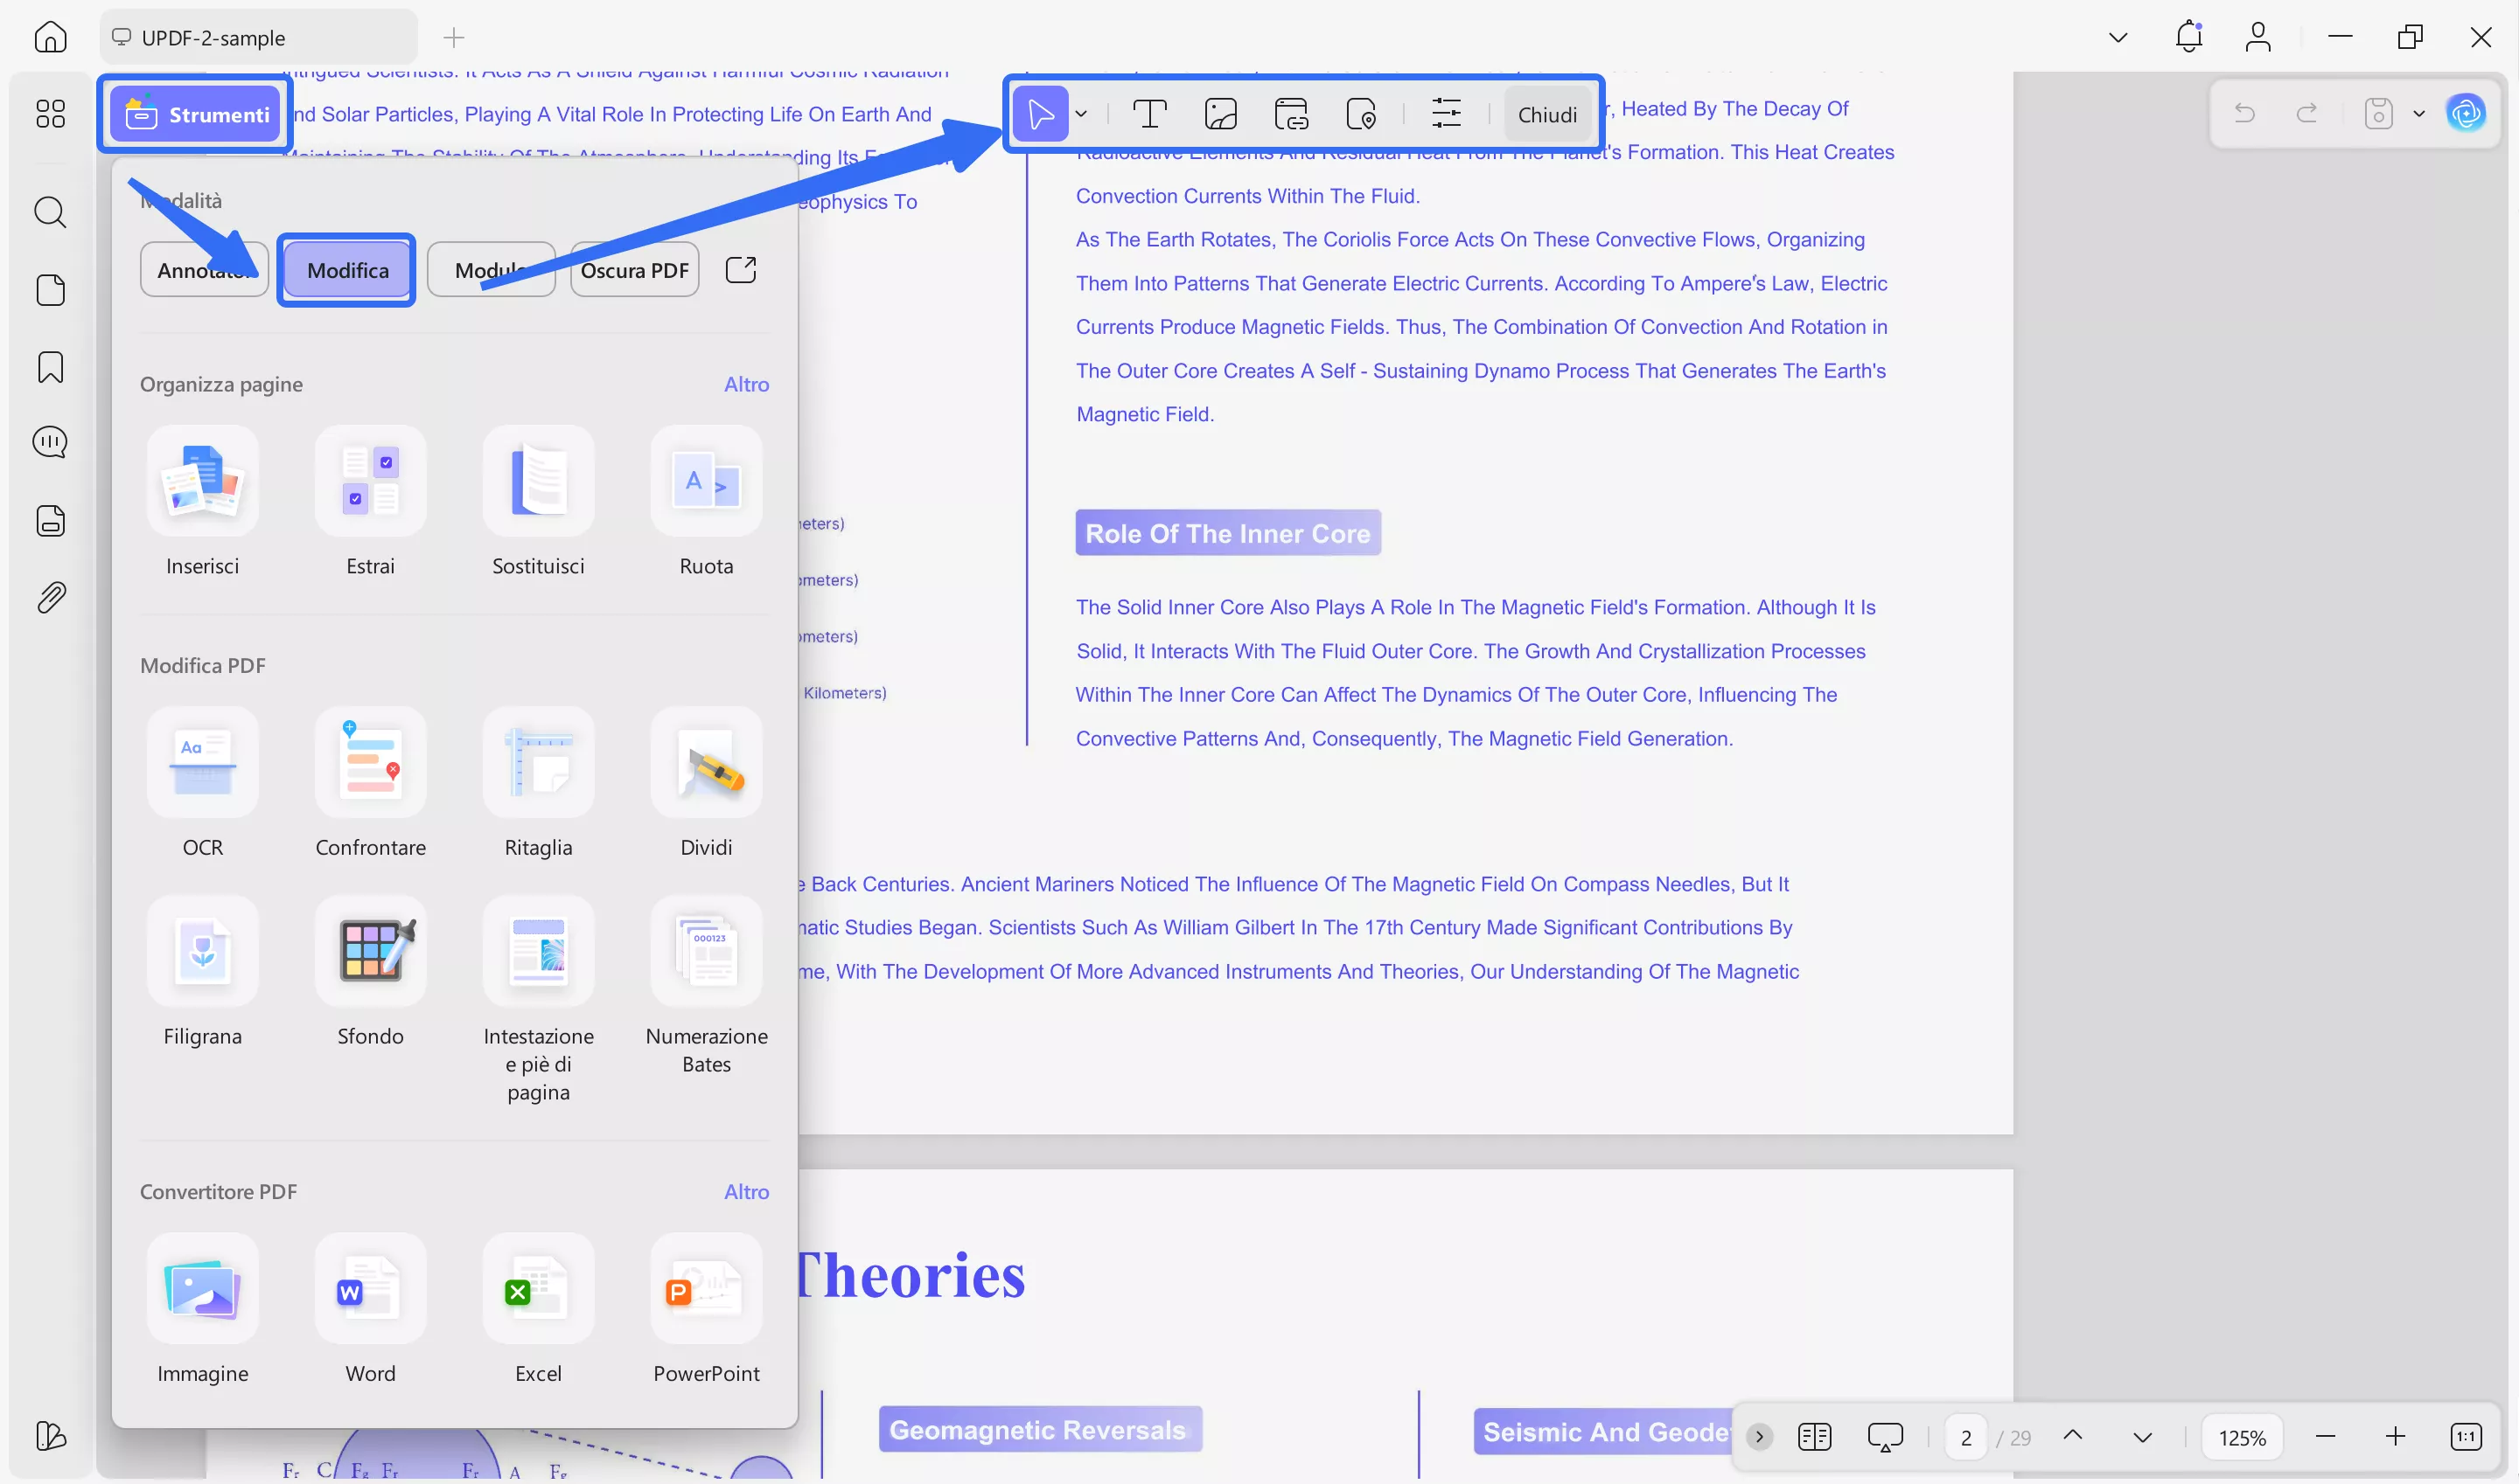2519x1484 pixels.
Task: Zoom in using the plus control
Action: [x=2397, y=1436]
